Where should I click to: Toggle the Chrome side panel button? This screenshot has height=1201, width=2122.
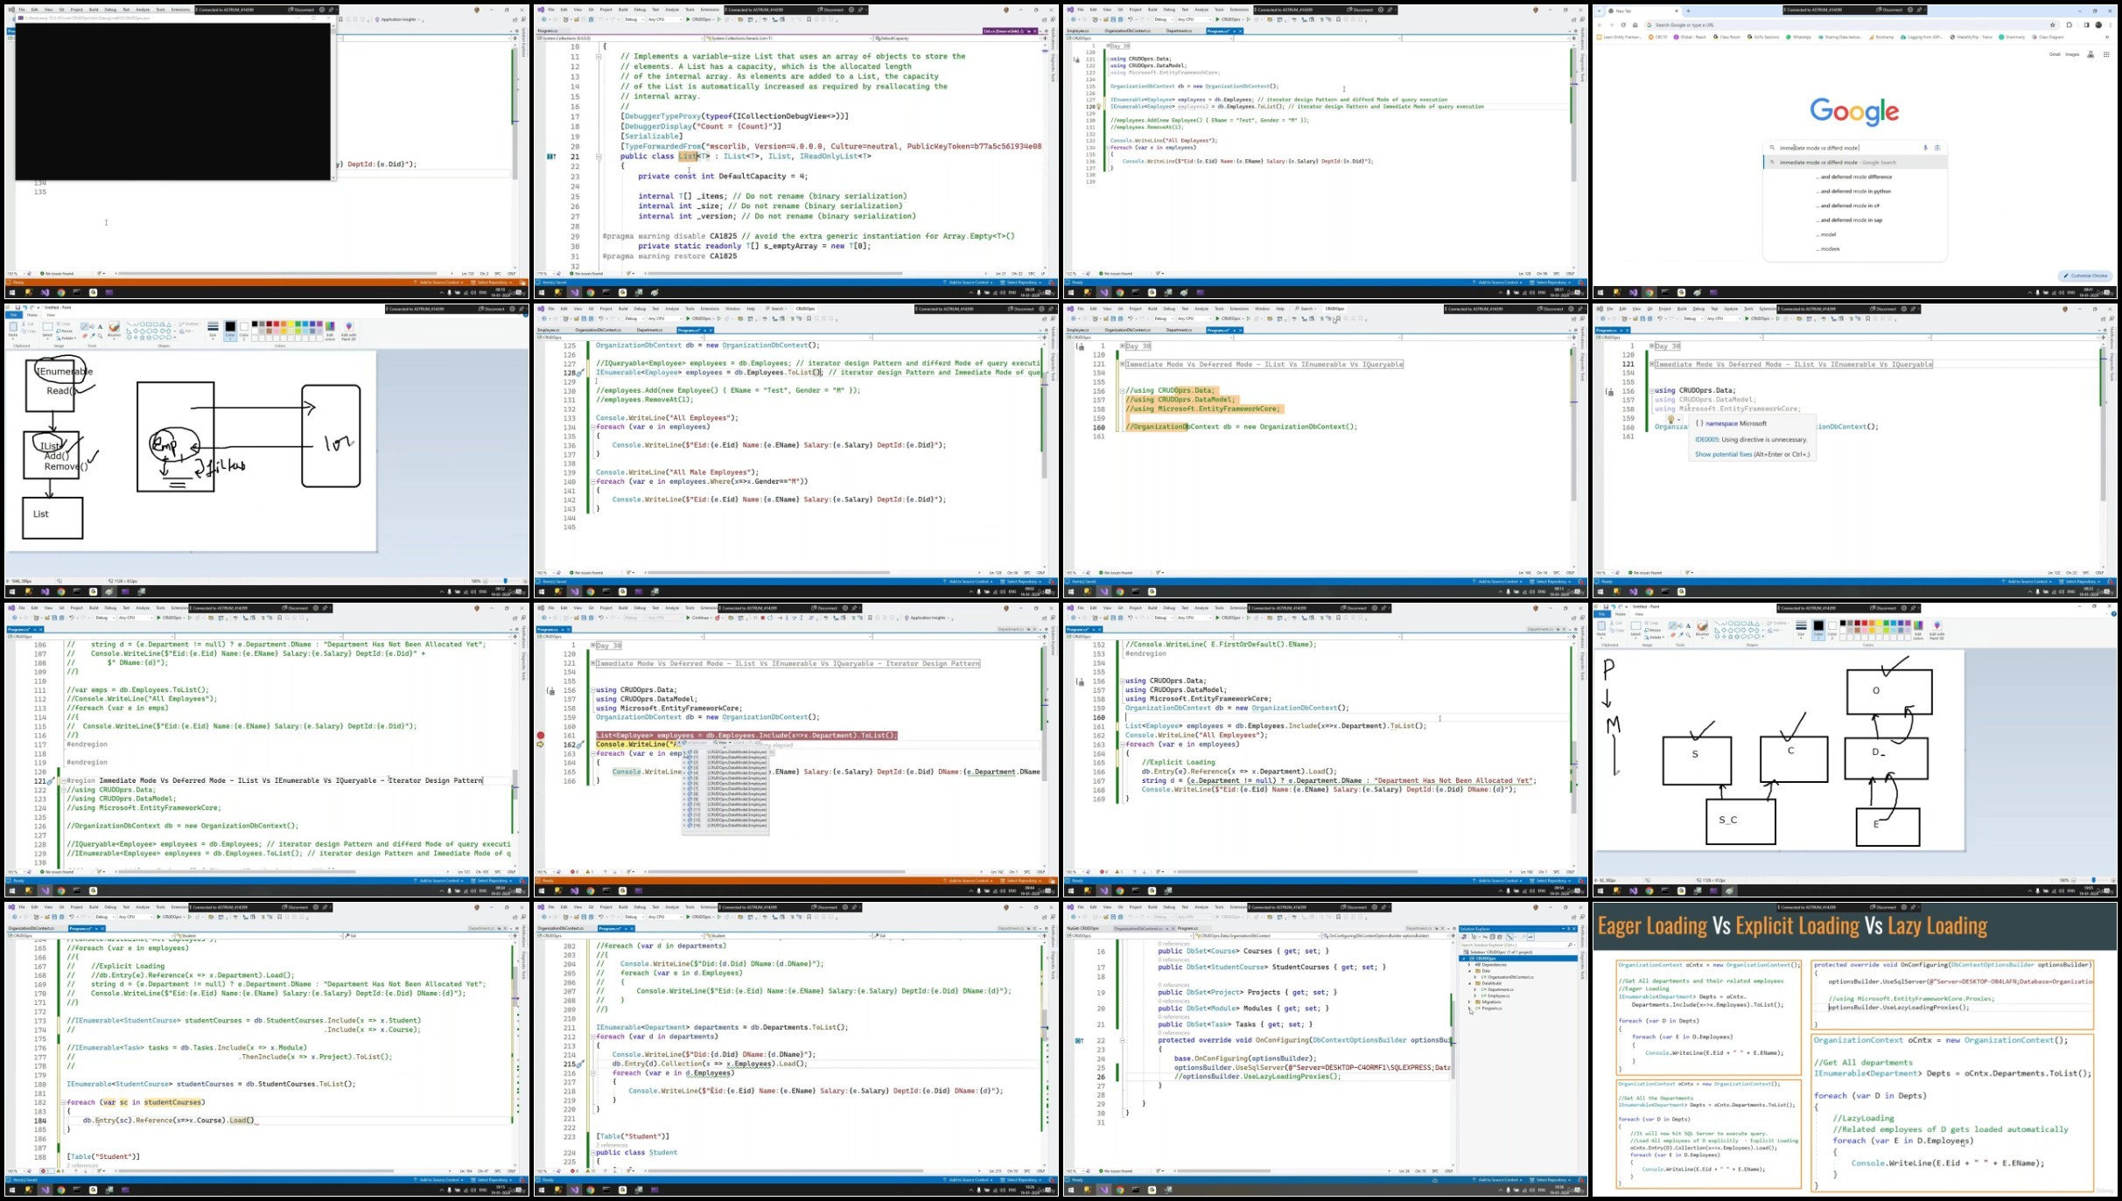point(2086,24)
